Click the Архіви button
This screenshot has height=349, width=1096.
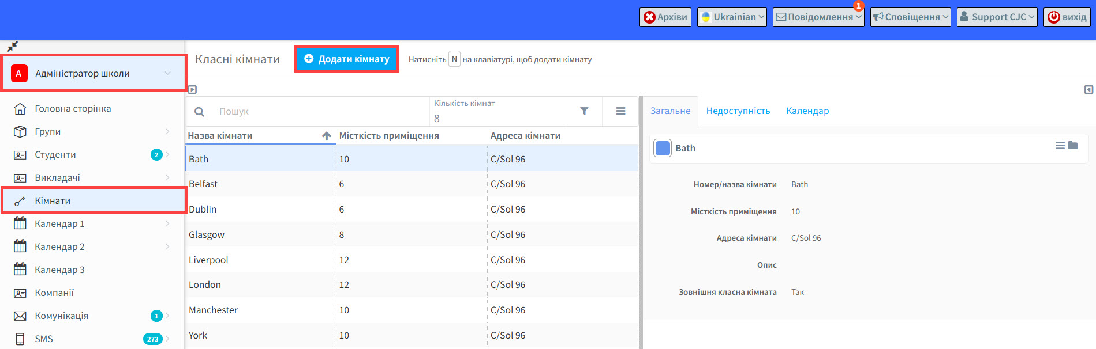tap(665, 17)
